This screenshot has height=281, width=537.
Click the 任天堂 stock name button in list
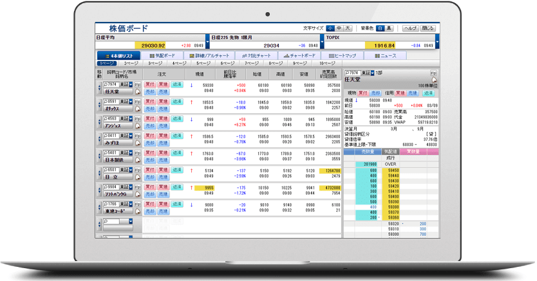click(x=118, y=91)
